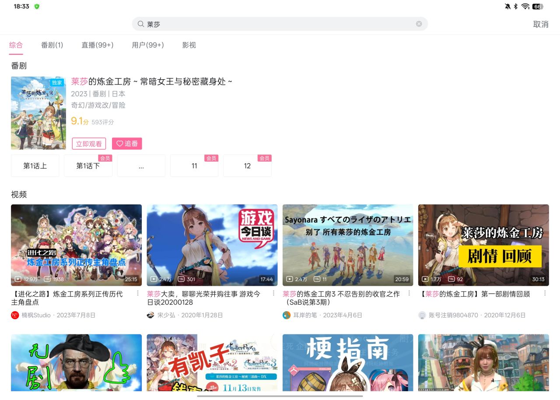Open options for 第一部剧情回顾 video
Image resolution: width=560 pixels, height=400 pixels.
[545, 293]
